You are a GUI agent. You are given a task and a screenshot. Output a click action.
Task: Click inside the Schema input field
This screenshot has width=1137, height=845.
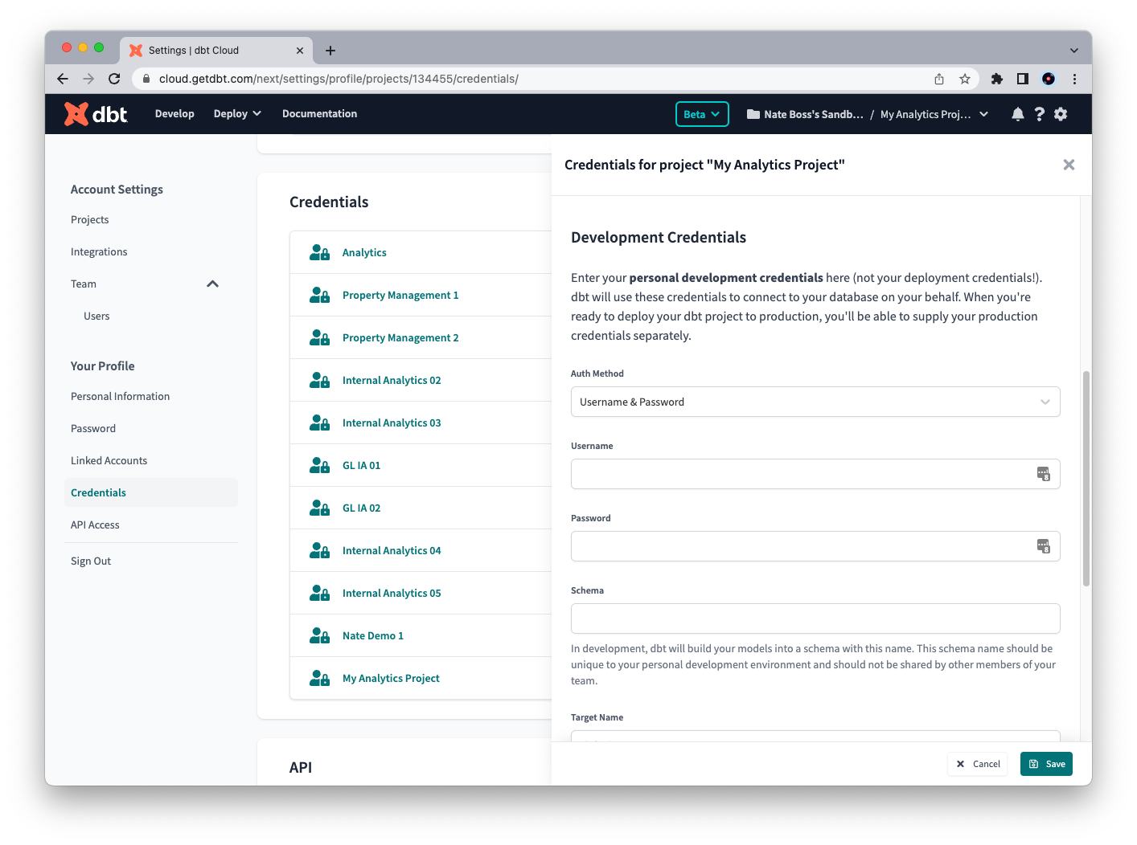pyautogui.click(x=815, y=618)
